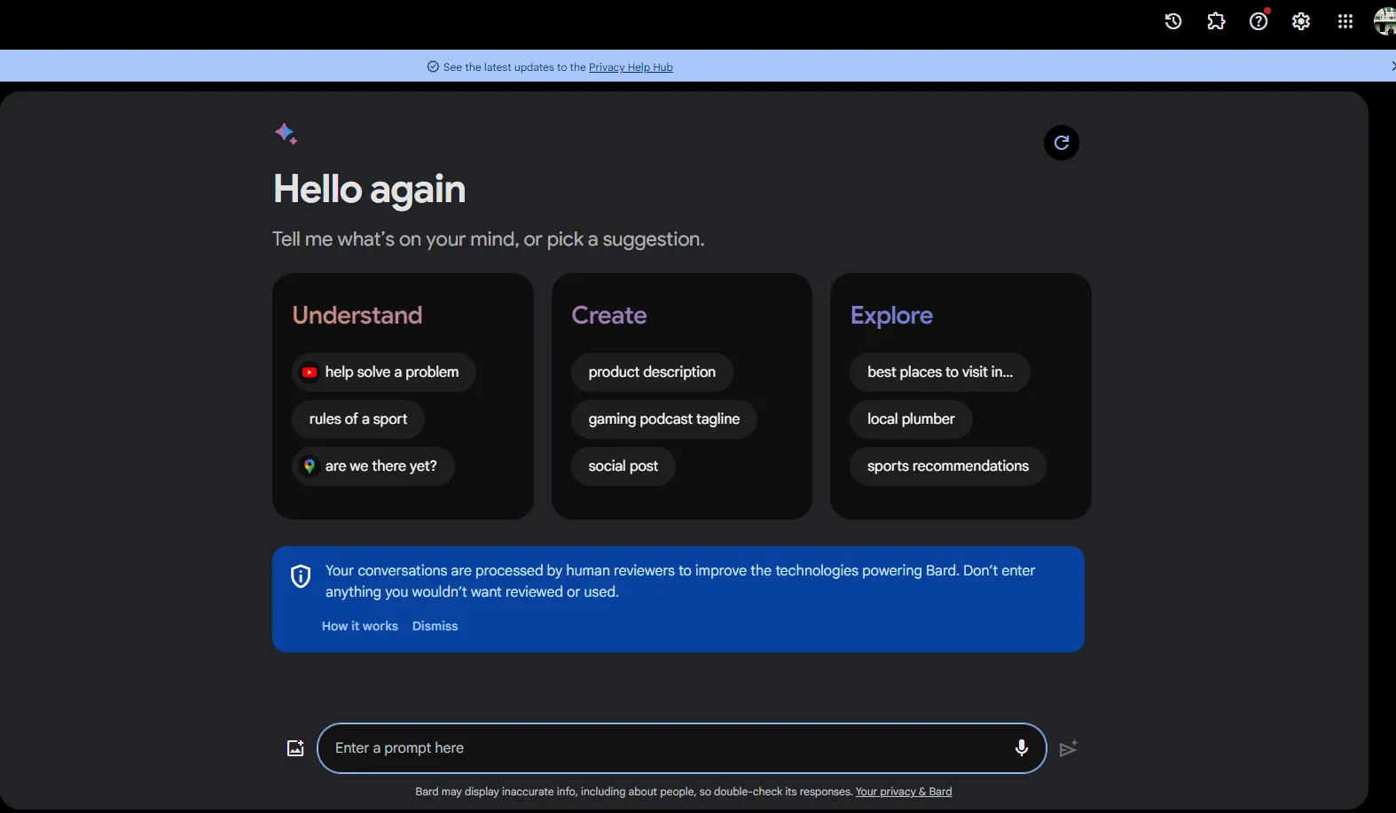Click the account profile avatar

point(1384,21)
